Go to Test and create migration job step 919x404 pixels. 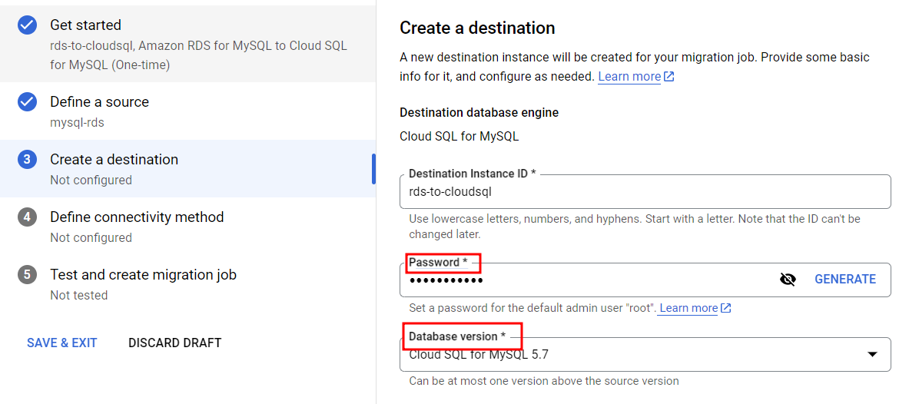(187, 283)
